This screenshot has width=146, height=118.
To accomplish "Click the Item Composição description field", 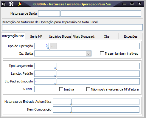I will [105, 109].
